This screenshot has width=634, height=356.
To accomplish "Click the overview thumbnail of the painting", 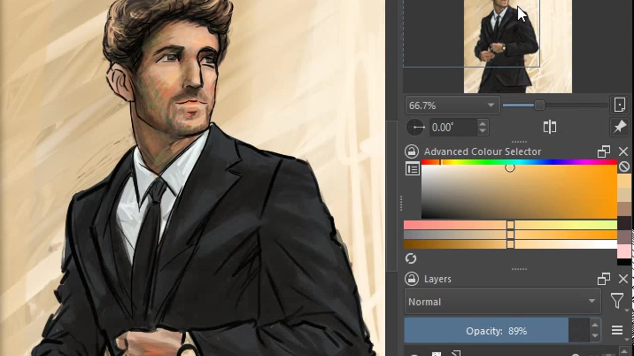I will click(x=518, y=46).
